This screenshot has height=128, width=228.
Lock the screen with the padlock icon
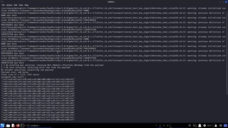(216, 126)
